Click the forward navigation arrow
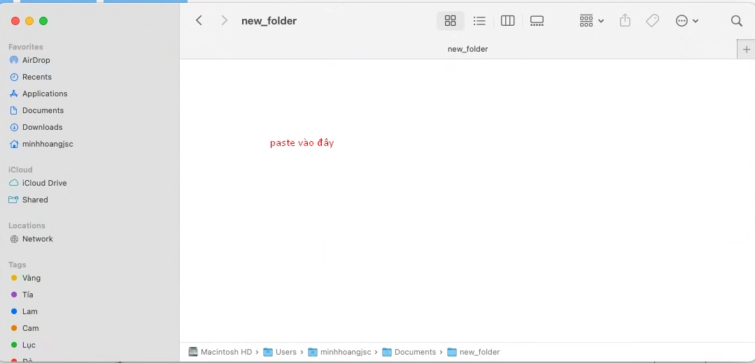The height and width of the screenshot is (363, 755). (x=224, y=21)
